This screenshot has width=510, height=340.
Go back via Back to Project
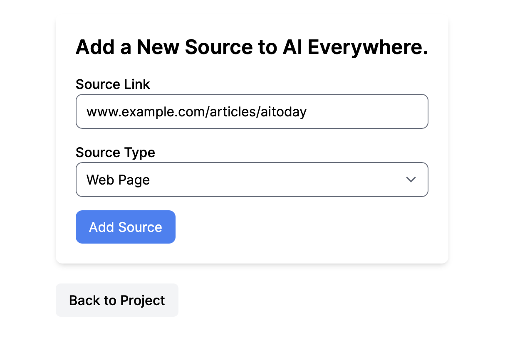[x=117, y=300]
